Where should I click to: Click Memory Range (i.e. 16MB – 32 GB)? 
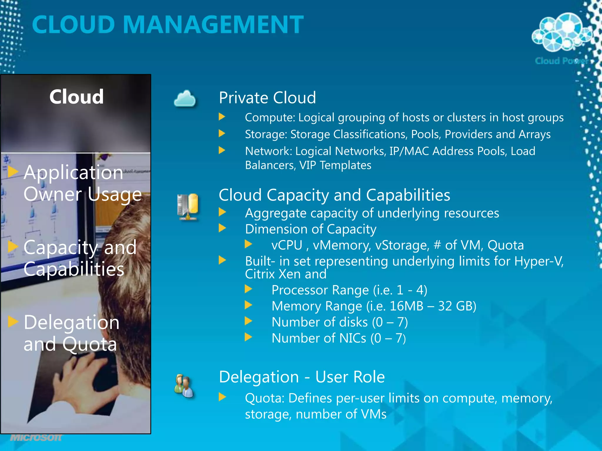pos(374,306)
